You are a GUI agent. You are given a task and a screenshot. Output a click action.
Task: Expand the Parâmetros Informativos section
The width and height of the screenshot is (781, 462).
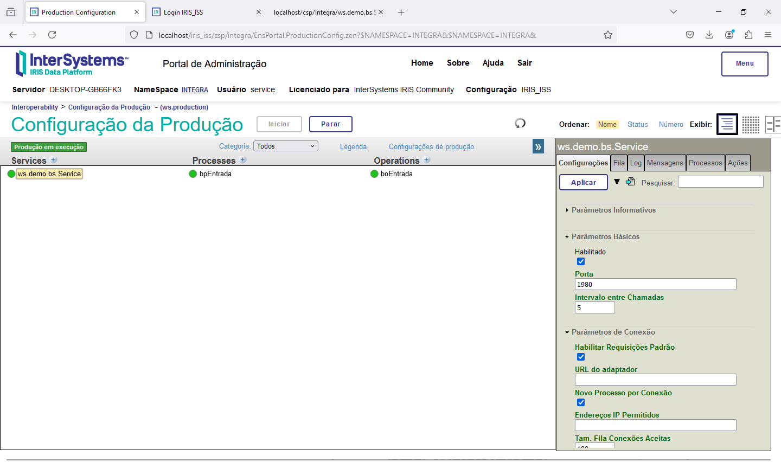[613, 210]
